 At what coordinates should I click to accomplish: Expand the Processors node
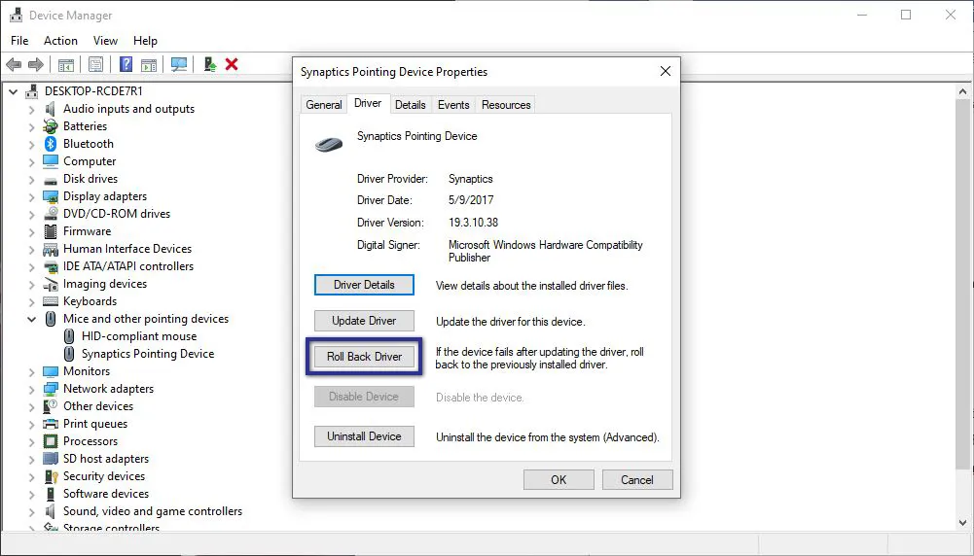point(31,442)
